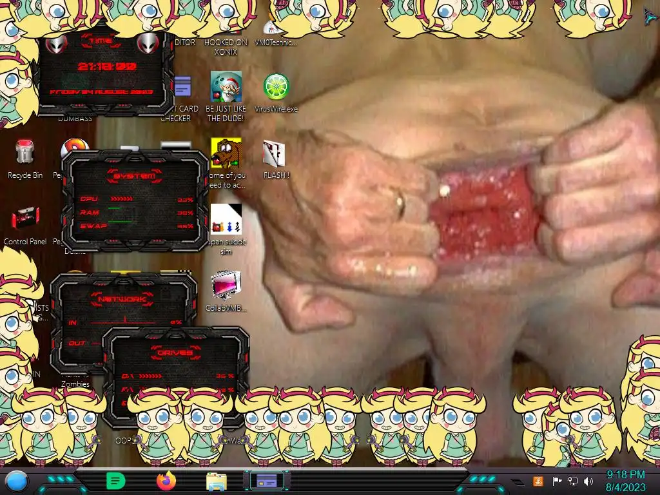Image resolution: width=660 pixels, height=495 pixels.
Task: Switch to the active window taskbar button
Action: pyautogui.click(x=267, y=481)
